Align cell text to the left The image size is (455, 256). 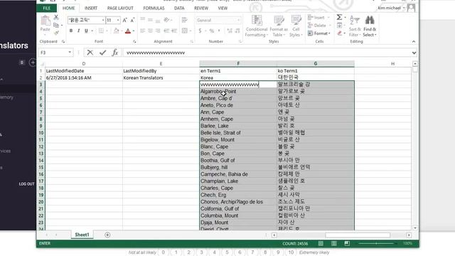click(142, 31)
